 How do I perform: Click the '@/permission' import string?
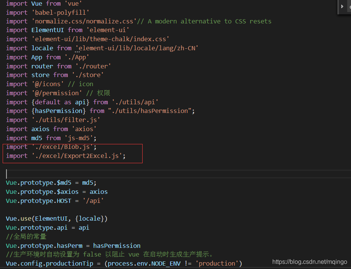click(57, 93)
